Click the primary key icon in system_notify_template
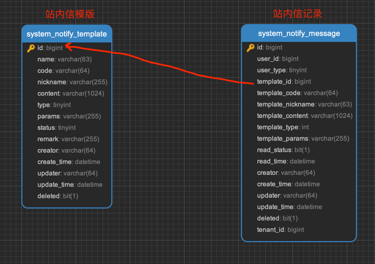375x264 pixels. pyautogui.click(x=31, y=48)
